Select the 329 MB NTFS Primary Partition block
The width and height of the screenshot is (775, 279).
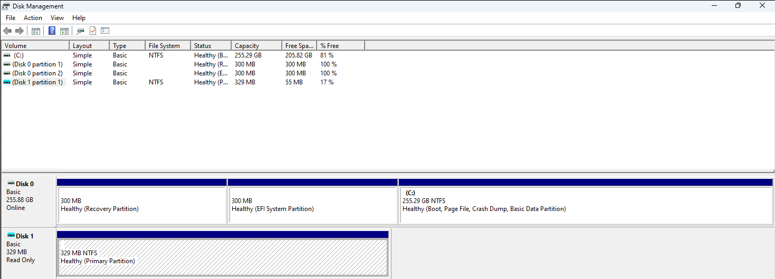pos(223,257)
